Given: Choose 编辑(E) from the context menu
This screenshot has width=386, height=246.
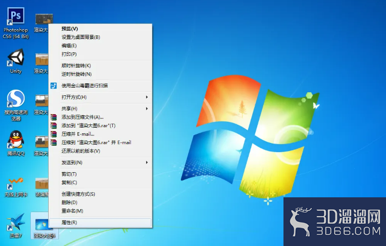Looking at the screenshot, I should click(100, 46).
